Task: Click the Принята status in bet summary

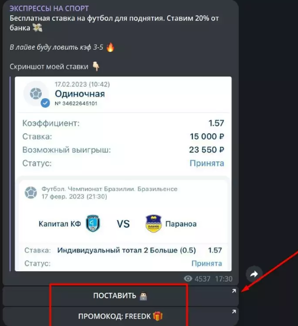Action: coord(207,163)
